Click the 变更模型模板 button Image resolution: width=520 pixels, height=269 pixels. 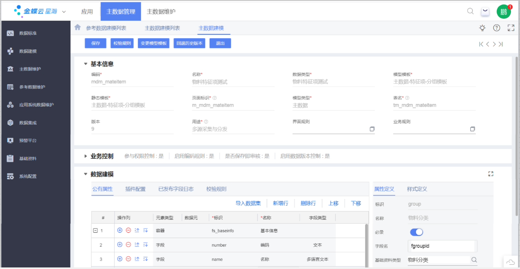pos(154,43)
